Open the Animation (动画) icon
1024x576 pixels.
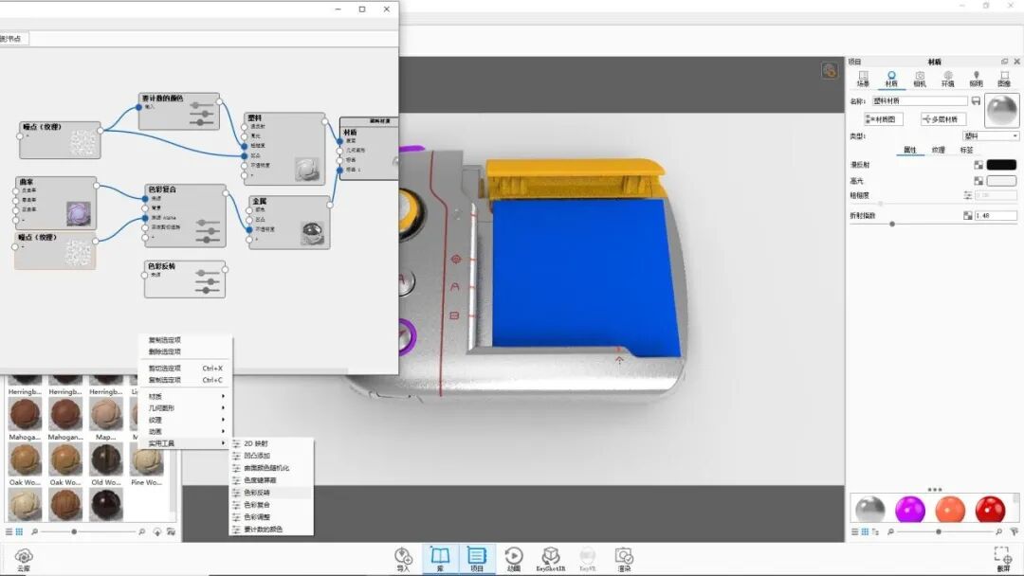tap(512, 557)
